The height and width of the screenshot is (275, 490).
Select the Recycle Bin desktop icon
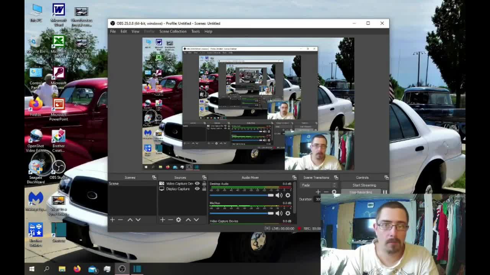[36, 45]
